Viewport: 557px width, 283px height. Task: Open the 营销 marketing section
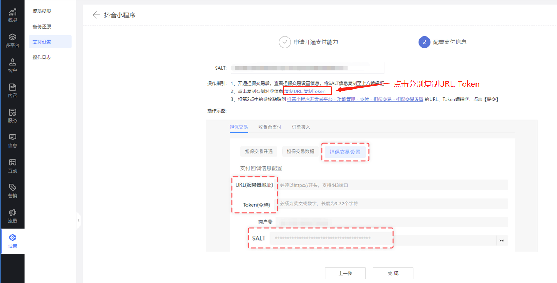pos(12,191)
